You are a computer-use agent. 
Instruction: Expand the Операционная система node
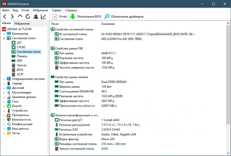(x=4, y=79)
